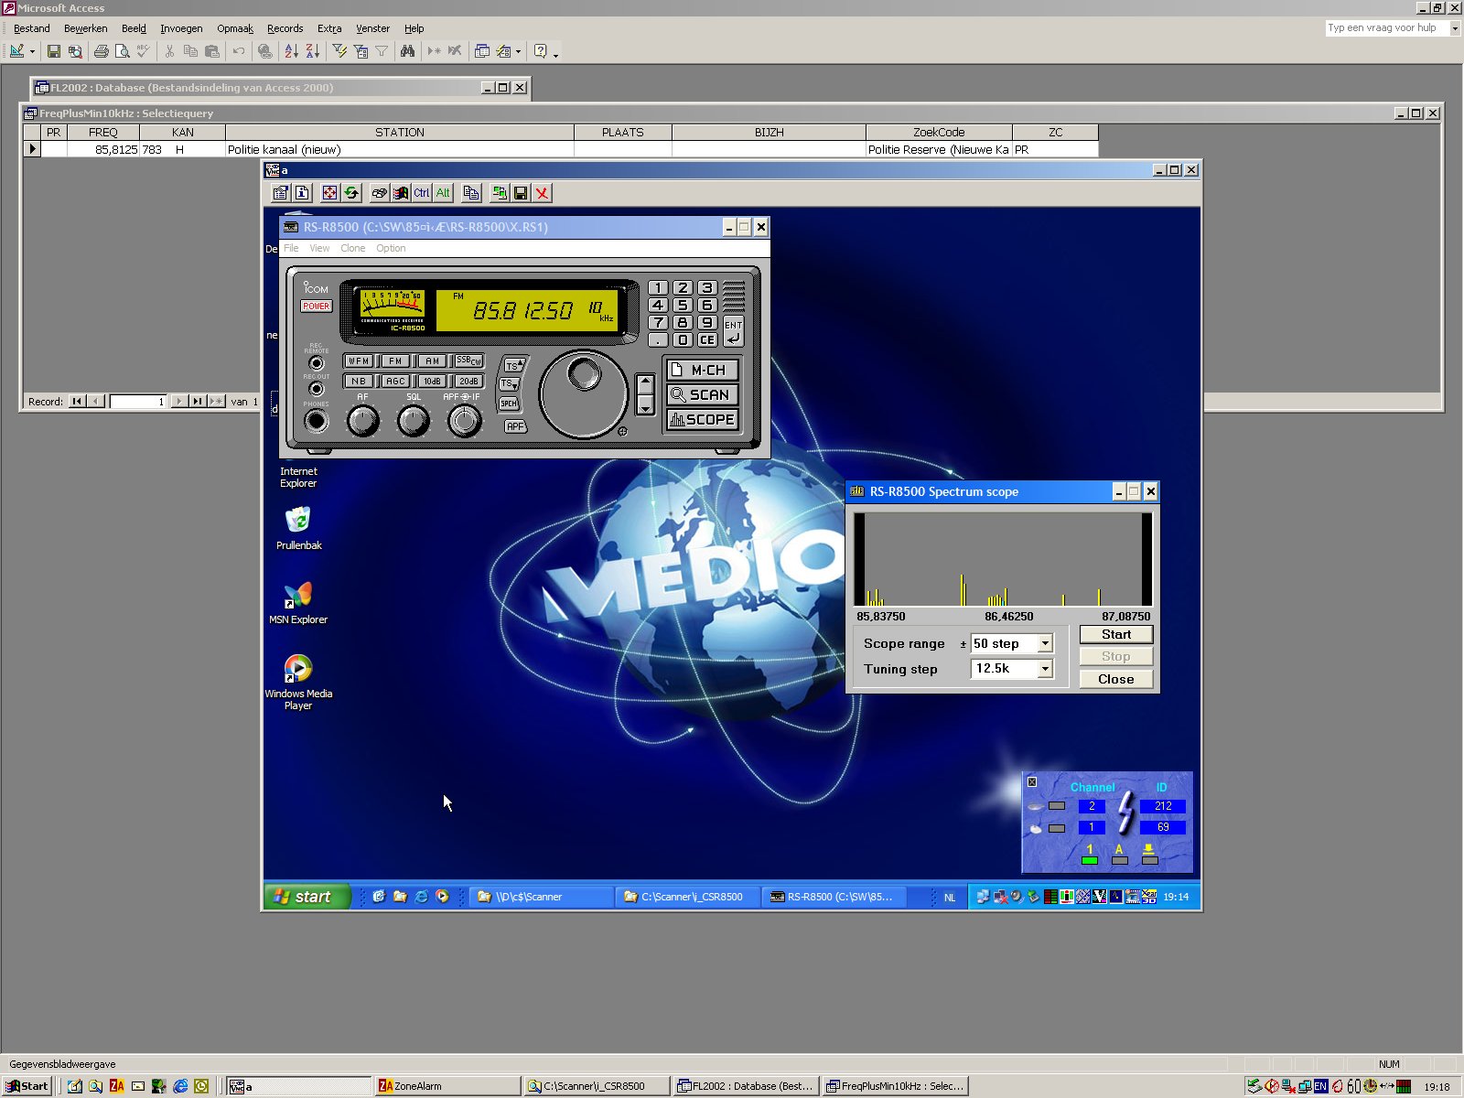The image size is (1464, 1098).
Task: Select WFM mode on receiver
Action: click(359, 361)
